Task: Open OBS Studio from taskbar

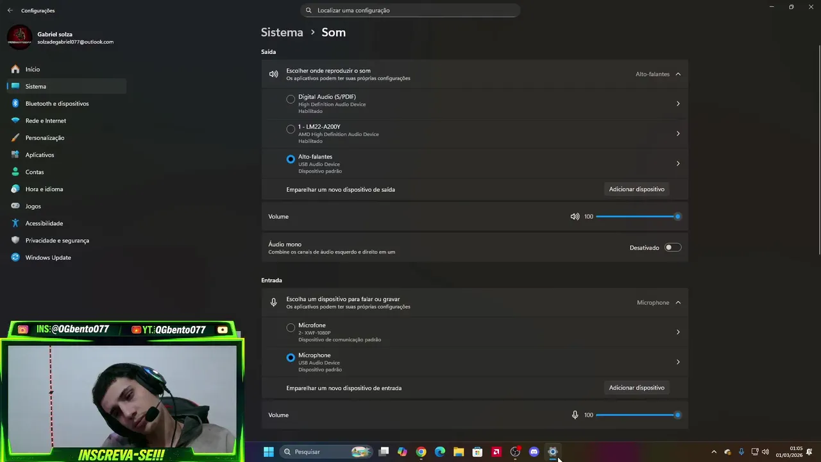Action: (515, 452)
